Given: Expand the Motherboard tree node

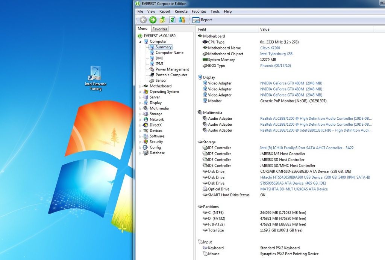Looking at the screenshot, I should [x=141, y=86].
